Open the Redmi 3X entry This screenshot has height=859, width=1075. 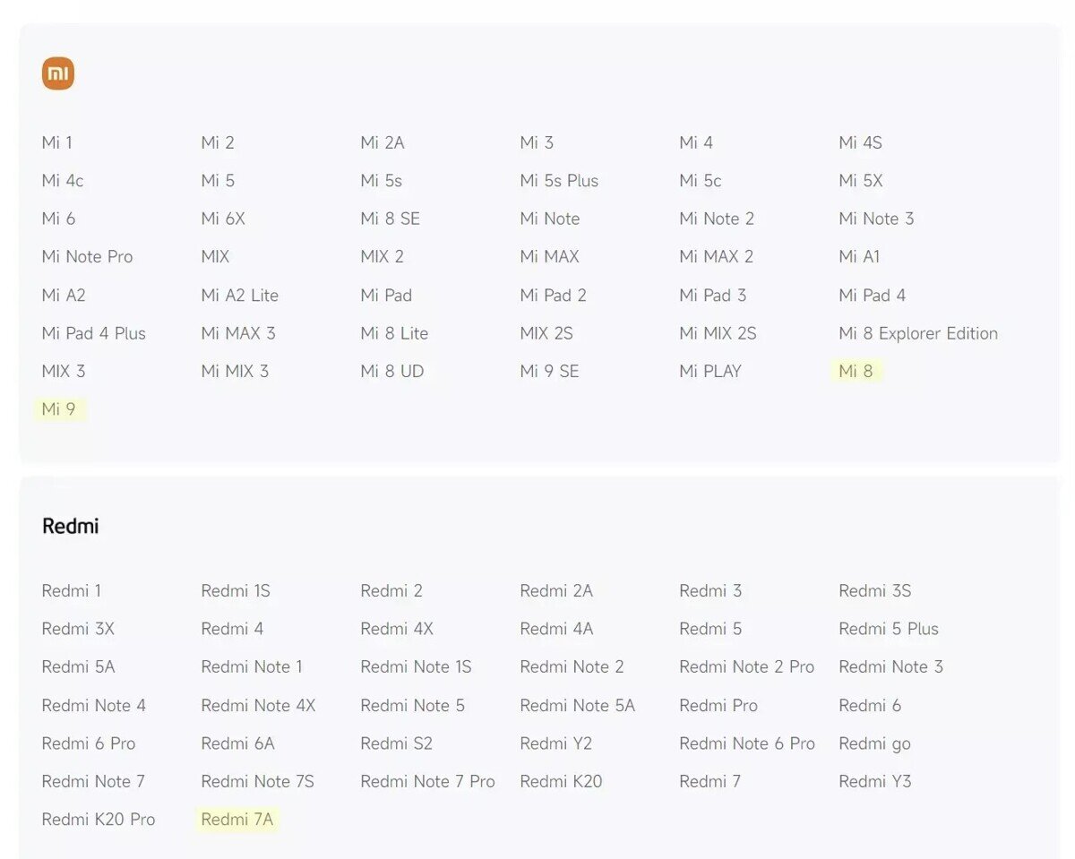click(x=78, y=629)
